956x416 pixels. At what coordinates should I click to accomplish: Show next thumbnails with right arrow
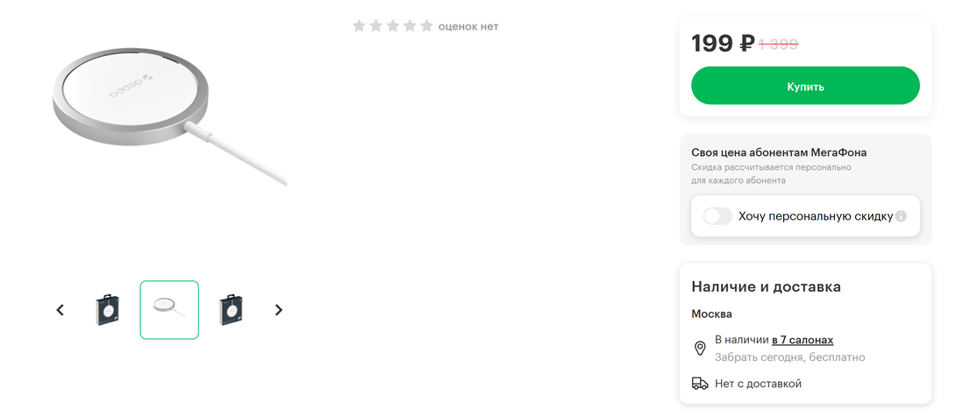click(279, 310)
